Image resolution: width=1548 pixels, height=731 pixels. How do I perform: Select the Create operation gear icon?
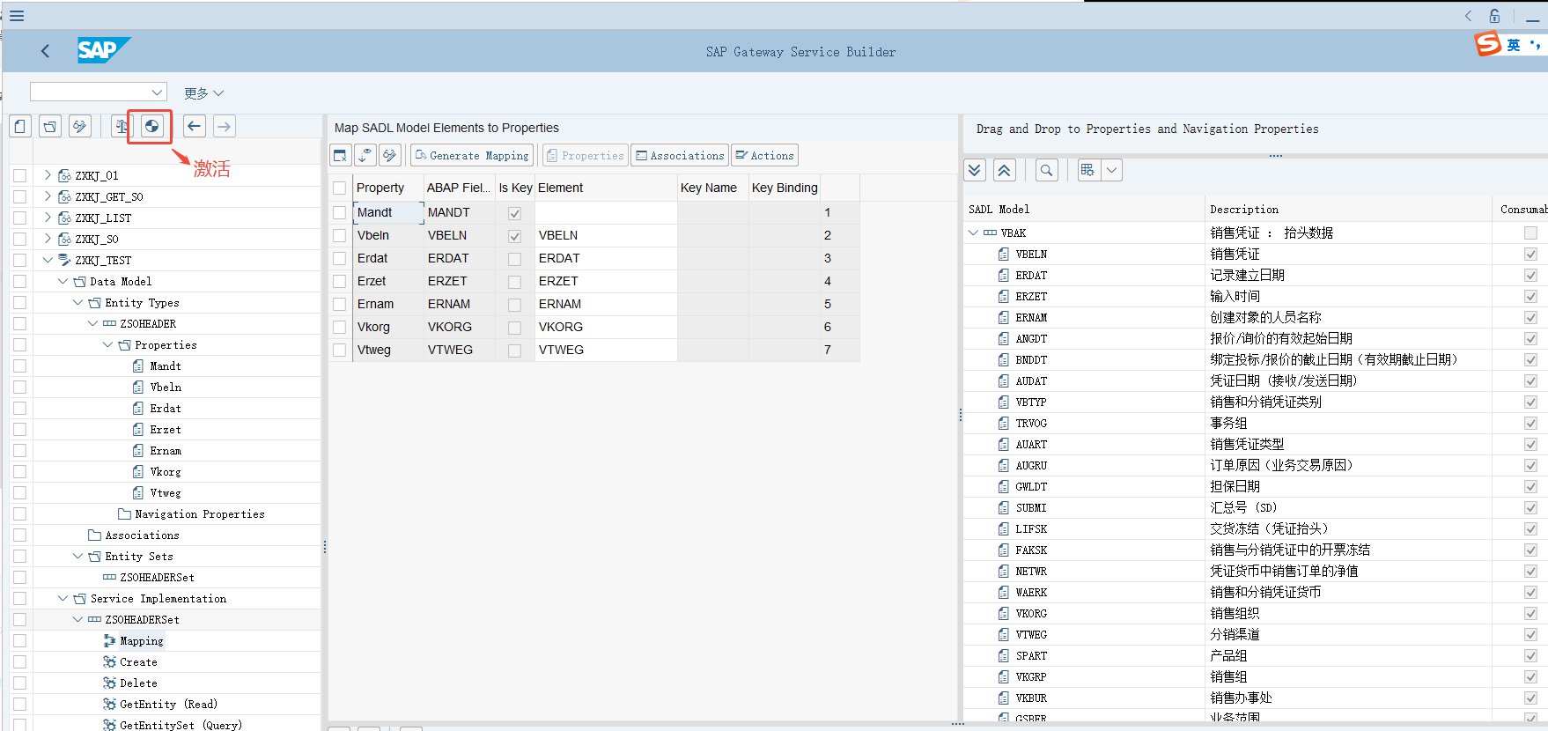coord(109,661)
